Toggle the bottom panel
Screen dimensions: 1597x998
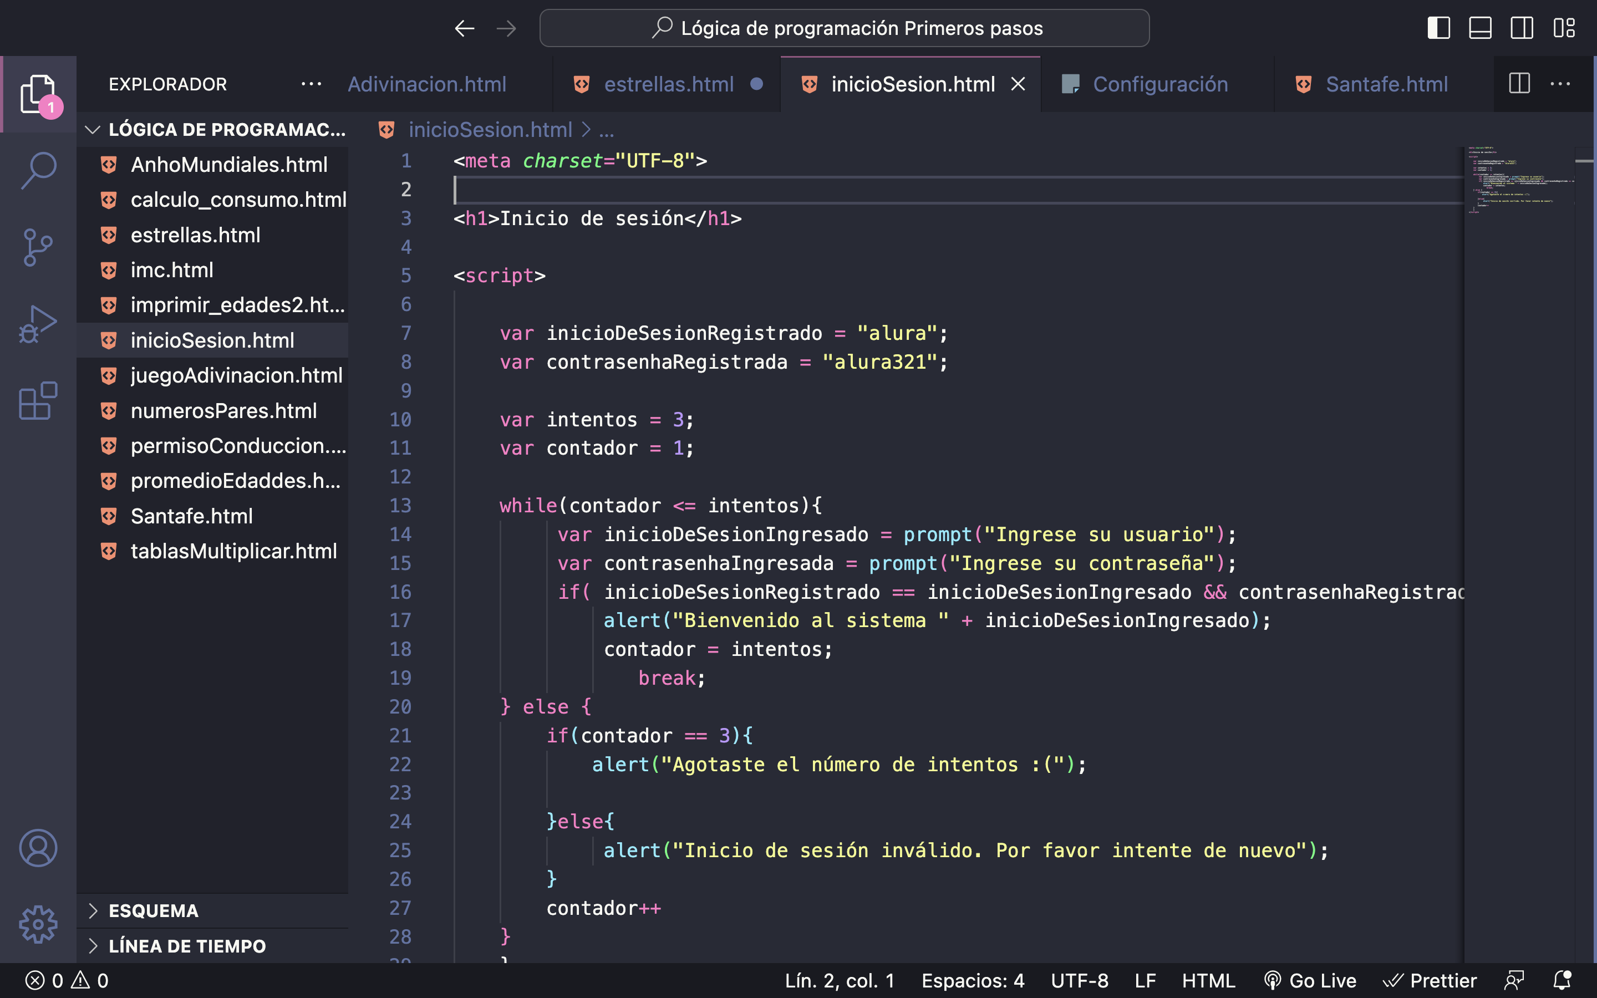tap(1480, 28)
